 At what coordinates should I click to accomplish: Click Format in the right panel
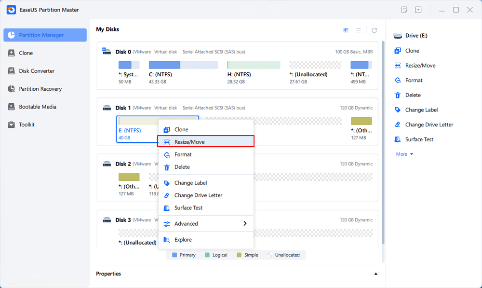click(414, 80)
